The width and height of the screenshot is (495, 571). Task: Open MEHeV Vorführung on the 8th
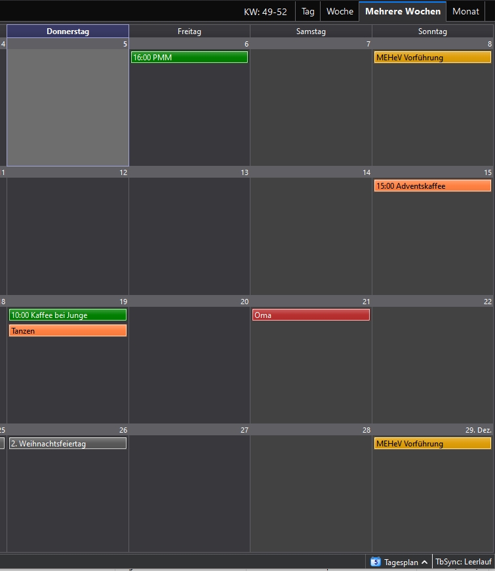coord(433,57)
